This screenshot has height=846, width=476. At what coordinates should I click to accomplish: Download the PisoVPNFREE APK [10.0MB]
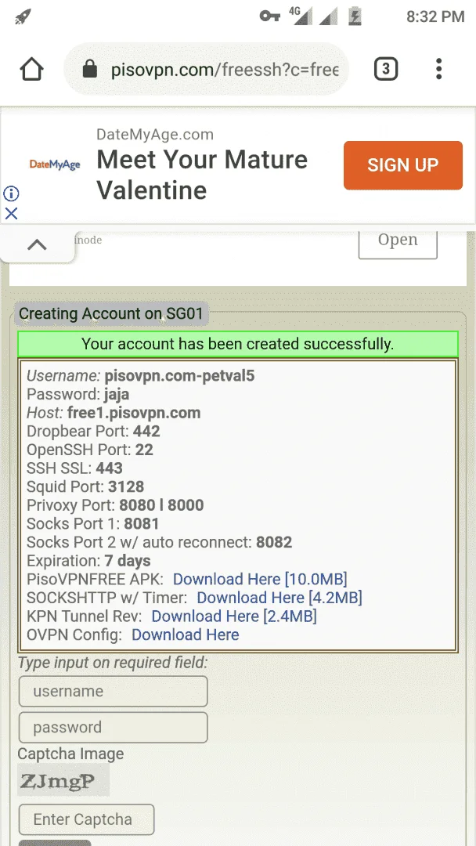[260, 579]
